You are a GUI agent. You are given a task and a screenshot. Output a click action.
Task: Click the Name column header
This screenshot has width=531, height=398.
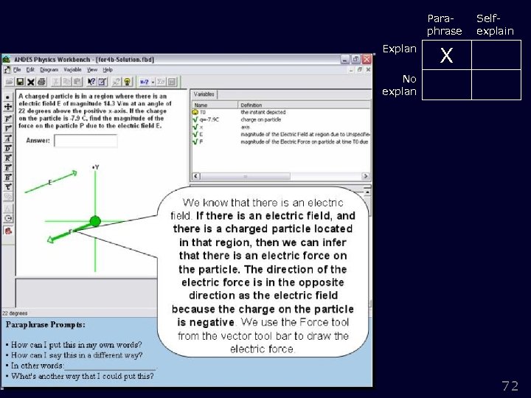tap(215, 105)
